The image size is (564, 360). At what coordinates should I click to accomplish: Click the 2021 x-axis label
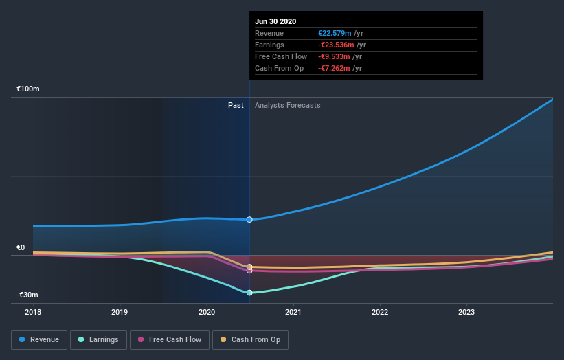coord(293,312)
